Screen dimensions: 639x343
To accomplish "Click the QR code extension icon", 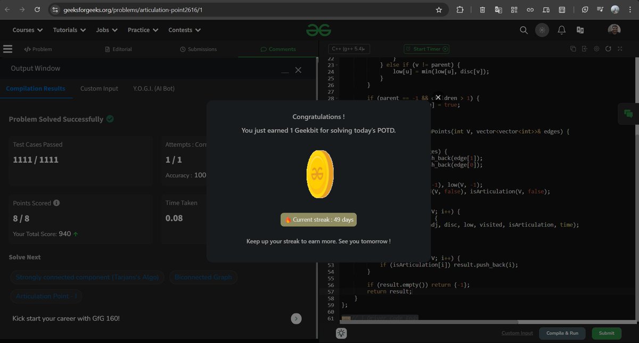I will [514, 10].
